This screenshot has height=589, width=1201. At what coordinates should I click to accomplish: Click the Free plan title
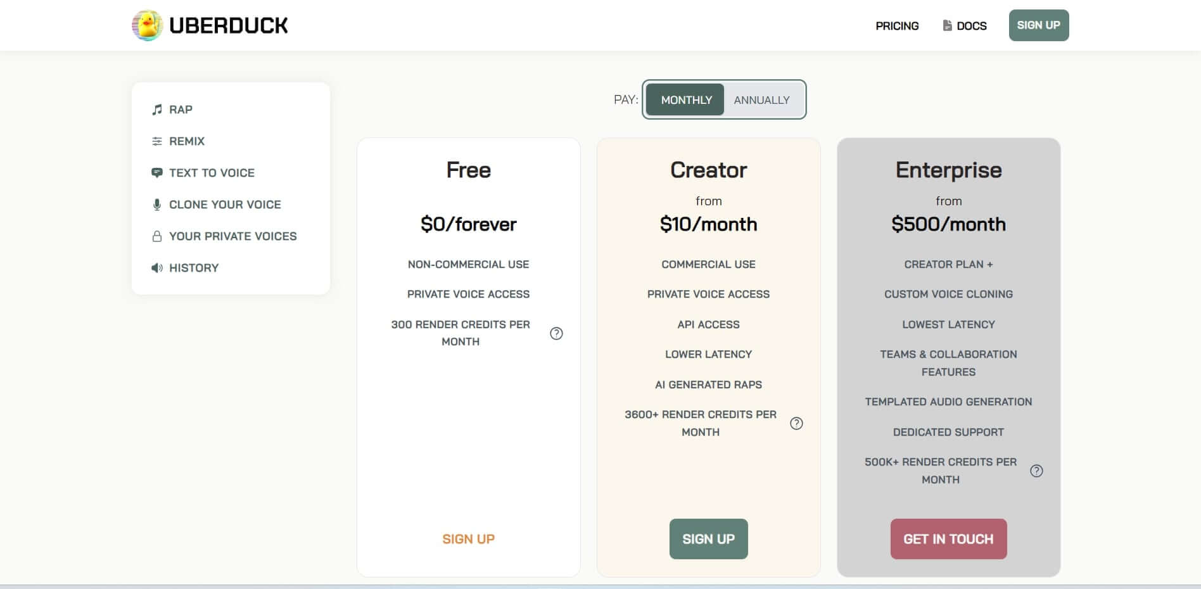point(468,170)
